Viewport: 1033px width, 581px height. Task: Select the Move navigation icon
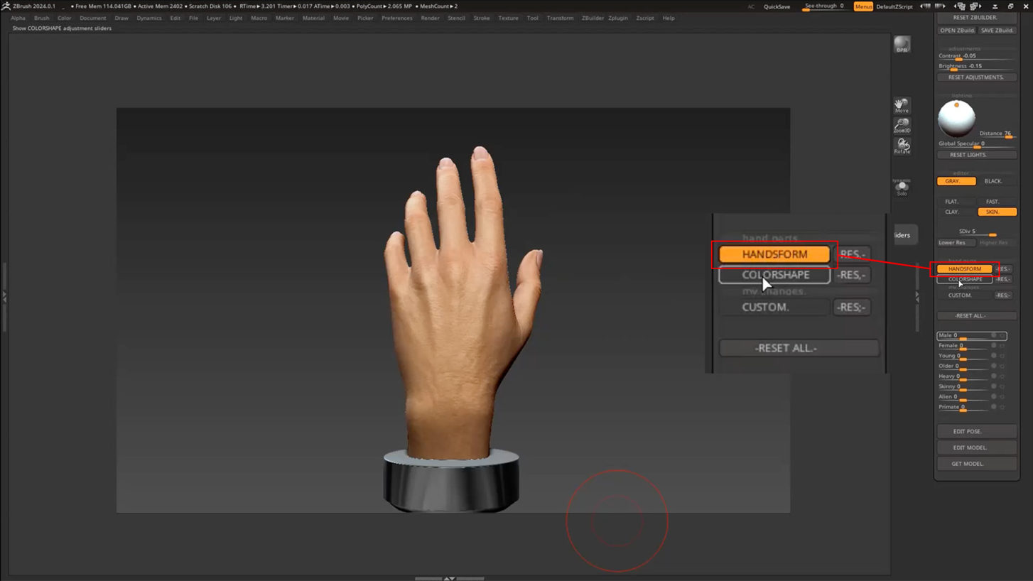pos(902,106)
